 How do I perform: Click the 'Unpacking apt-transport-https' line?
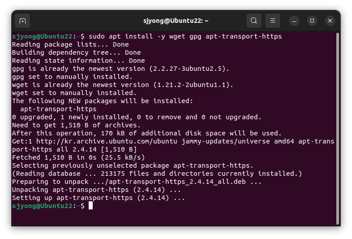[97, 190]
